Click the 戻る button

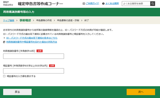17,92
